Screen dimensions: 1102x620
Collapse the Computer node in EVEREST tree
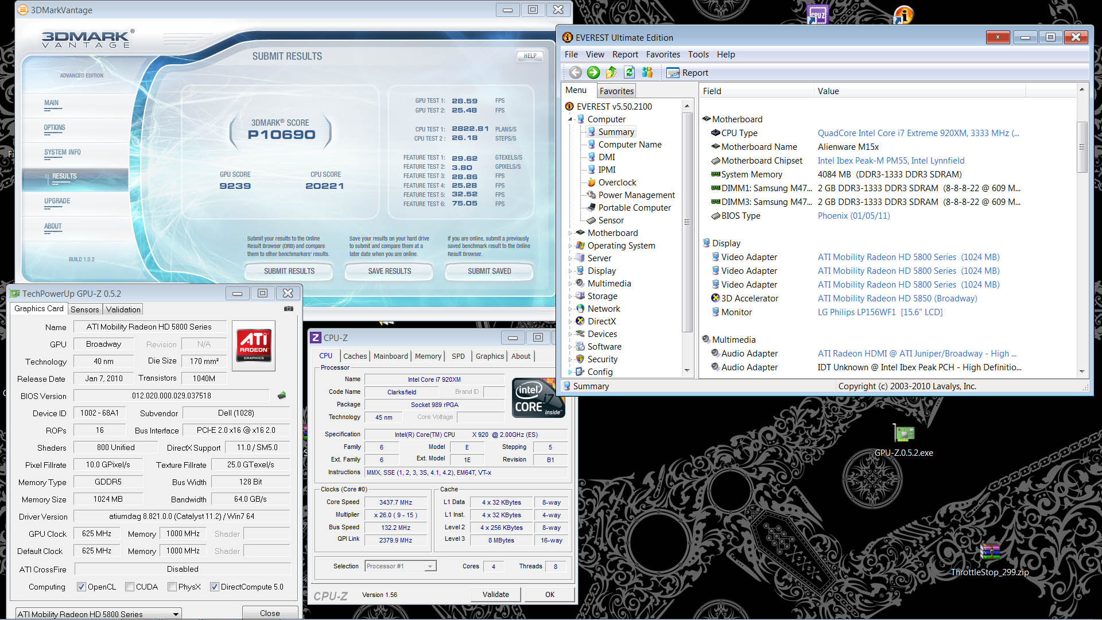pyautogui.click(x=571, y=119)
